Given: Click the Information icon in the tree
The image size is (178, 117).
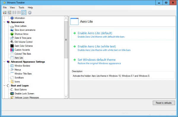Looking at the screenshot, I should 12,18.
